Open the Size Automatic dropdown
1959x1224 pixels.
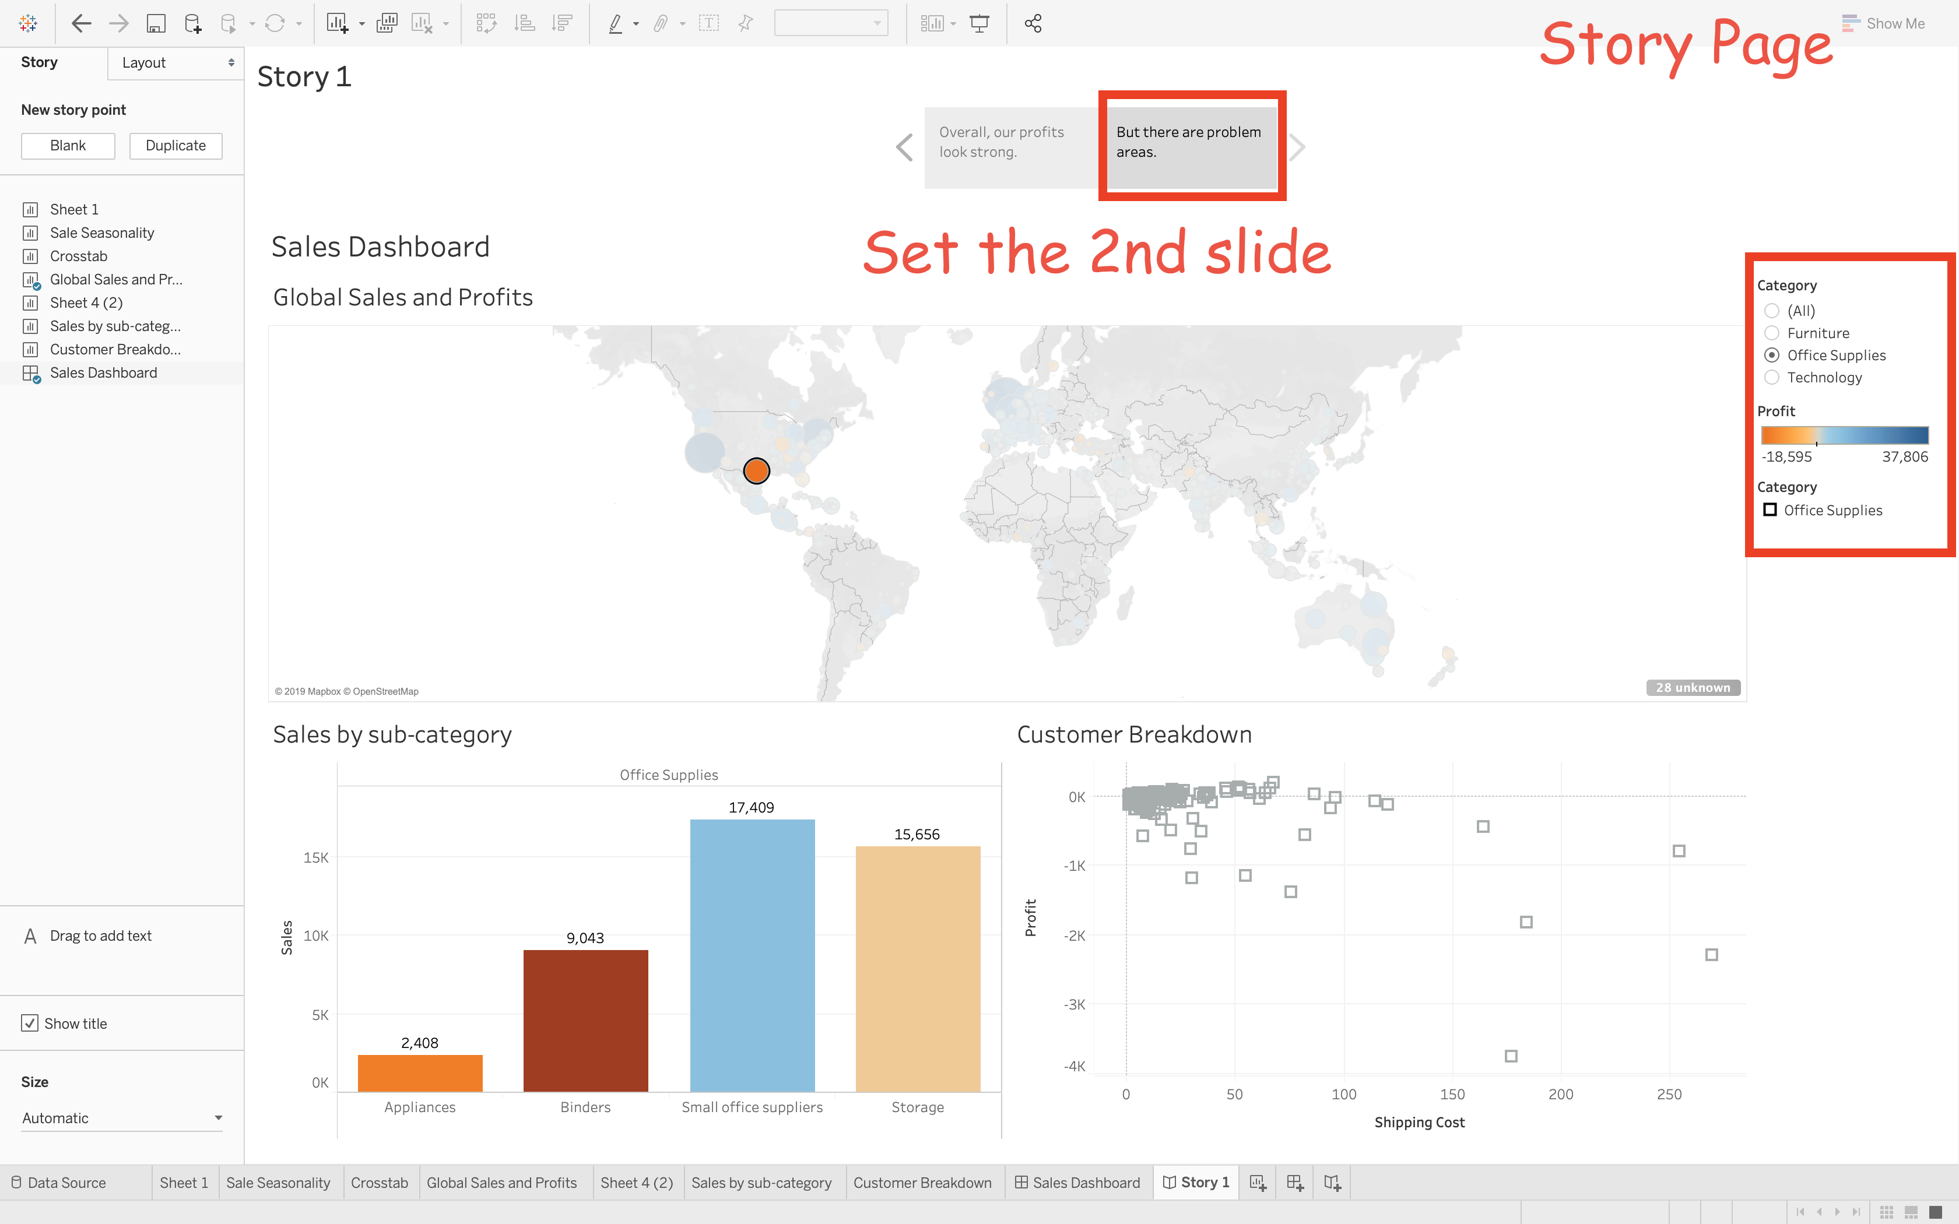click(121, 1118)
